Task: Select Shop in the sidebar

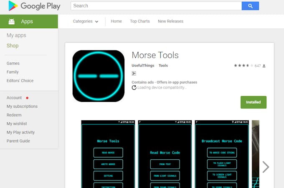Action: 13,46
